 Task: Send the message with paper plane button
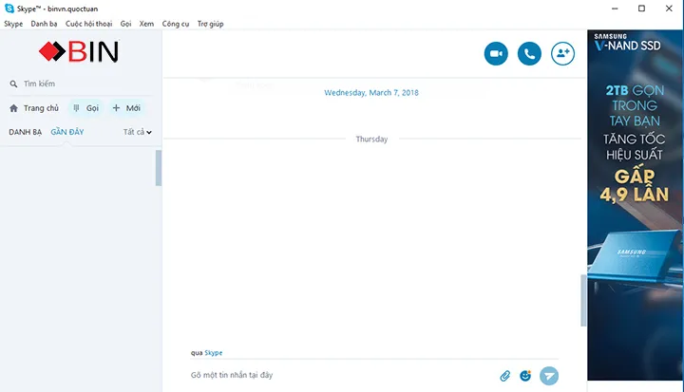pyautogui.click(x=549, y=376)
